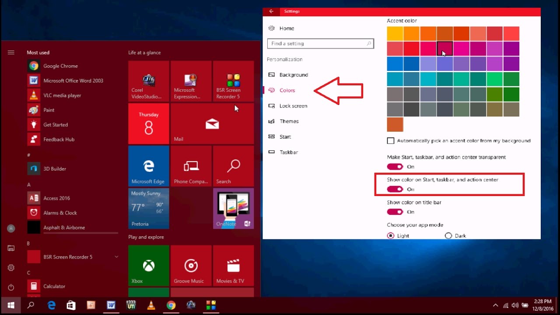Viewport: 560px width, 315px height.
Task: Open Lock screen settings page
Action: click(x=293, y=106)
